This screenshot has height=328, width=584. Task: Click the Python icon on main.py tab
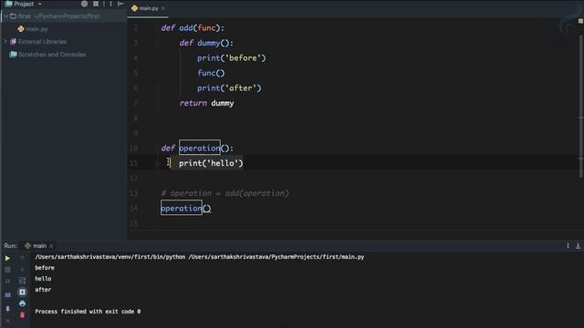(x=134, y=8)
